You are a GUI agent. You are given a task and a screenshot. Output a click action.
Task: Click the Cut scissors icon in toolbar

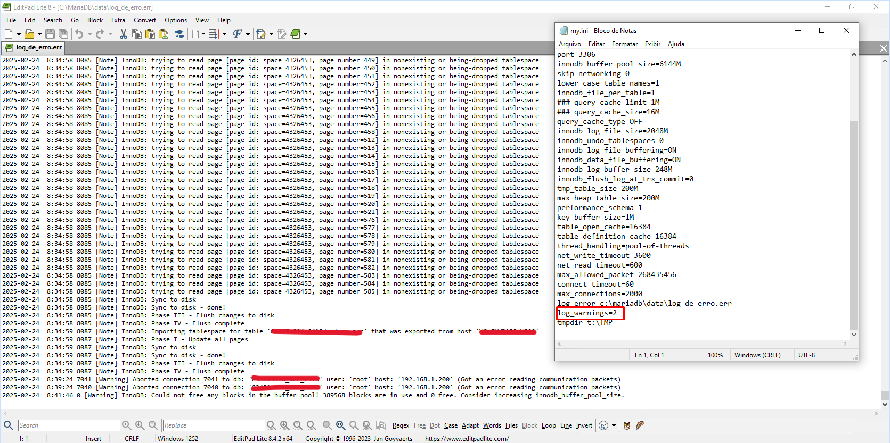[x=124, y=34]
